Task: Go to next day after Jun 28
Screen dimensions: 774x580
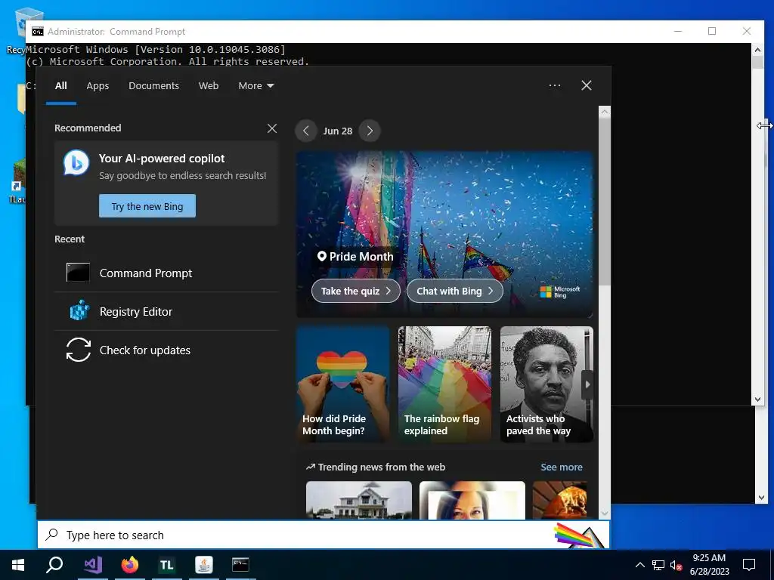Action: [x=370, y=131]
